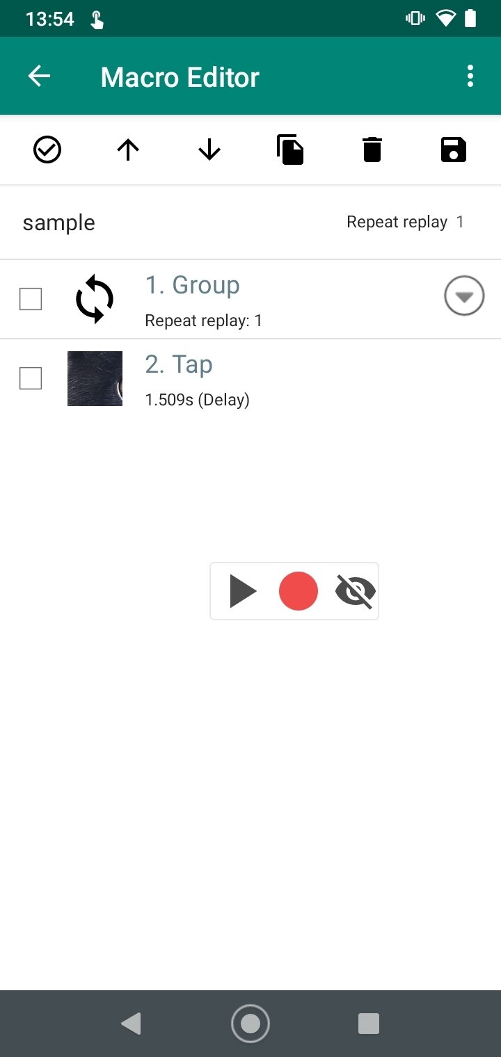501x1057 pixels.
Task: Select the Group loop arrows icon
Action: tap(95, 299)
